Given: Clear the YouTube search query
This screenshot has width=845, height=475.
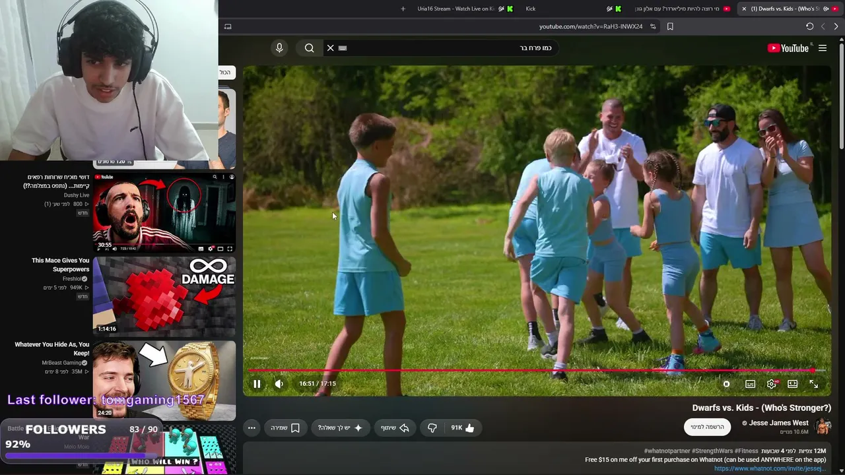Looking at the screenshot, I should 330,48.
